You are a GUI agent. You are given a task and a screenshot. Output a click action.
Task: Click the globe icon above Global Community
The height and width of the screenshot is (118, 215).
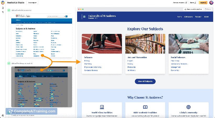(x=189, y=107)
